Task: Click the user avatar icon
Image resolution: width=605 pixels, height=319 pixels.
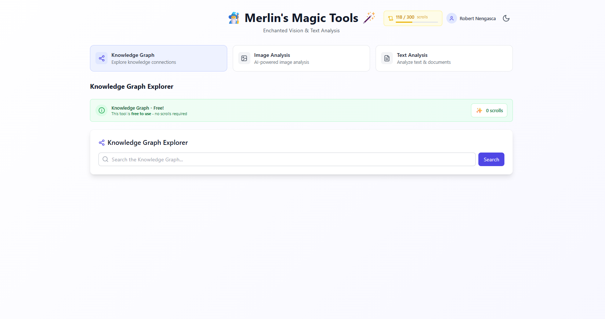Action: pos(452,18)
